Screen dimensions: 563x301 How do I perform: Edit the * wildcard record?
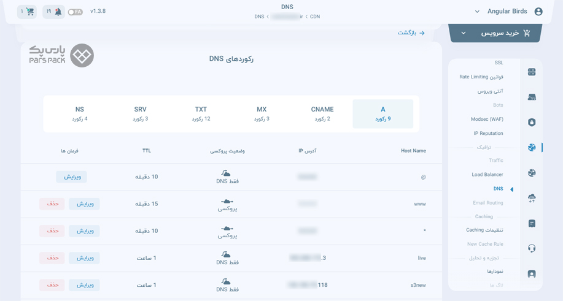coord(84,231)
